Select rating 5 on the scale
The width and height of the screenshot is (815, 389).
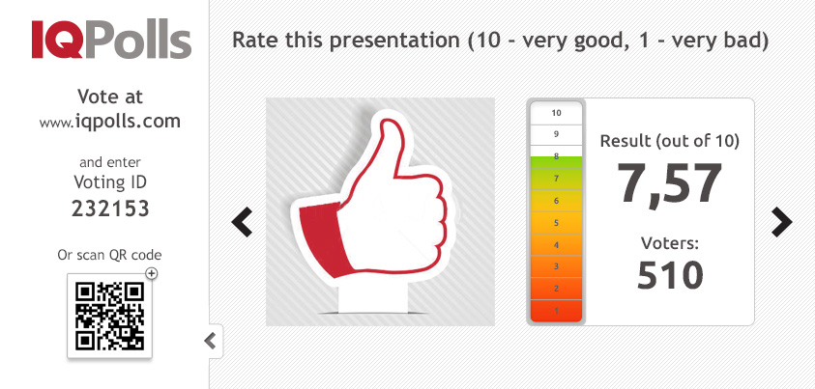[556, 223]
